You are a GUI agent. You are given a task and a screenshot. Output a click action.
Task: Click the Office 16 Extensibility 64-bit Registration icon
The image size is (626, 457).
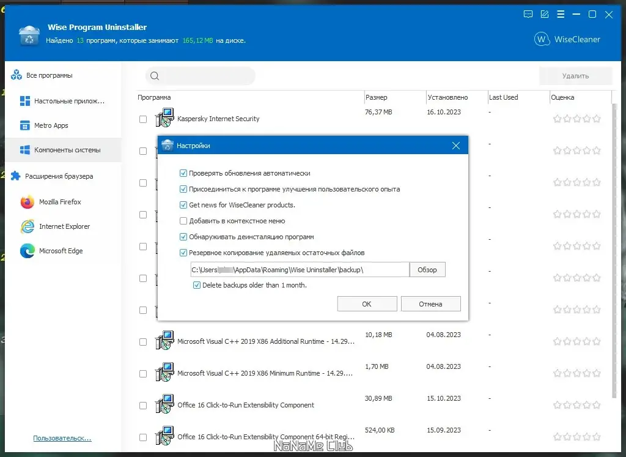click(164, 436)
